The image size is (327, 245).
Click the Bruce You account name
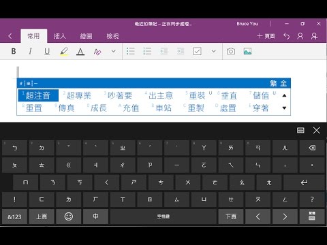[x=247, y=24]
